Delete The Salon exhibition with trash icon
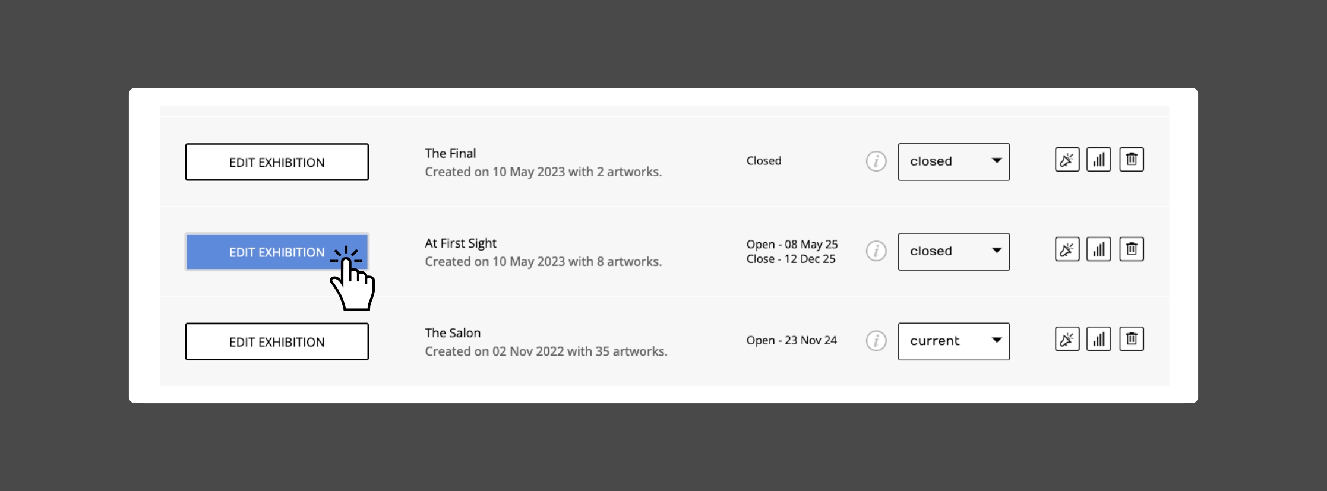 [x=1132, y=339]
